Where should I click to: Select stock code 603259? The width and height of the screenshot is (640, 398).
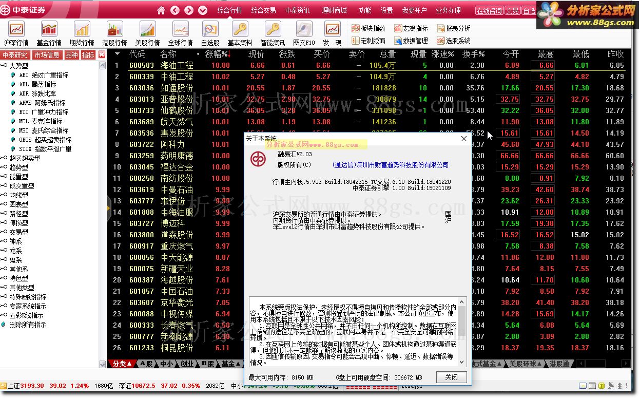142,156
